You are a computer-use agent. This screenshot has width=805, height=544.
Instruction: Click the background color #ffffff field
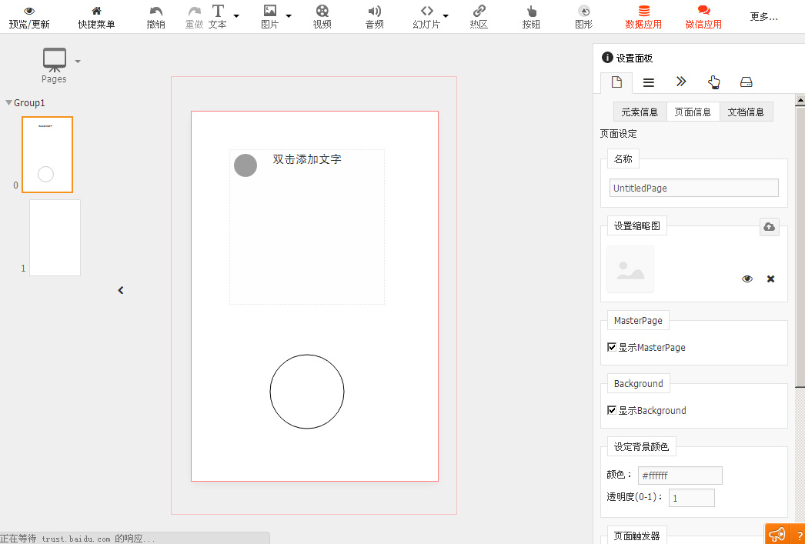point(680,476)
